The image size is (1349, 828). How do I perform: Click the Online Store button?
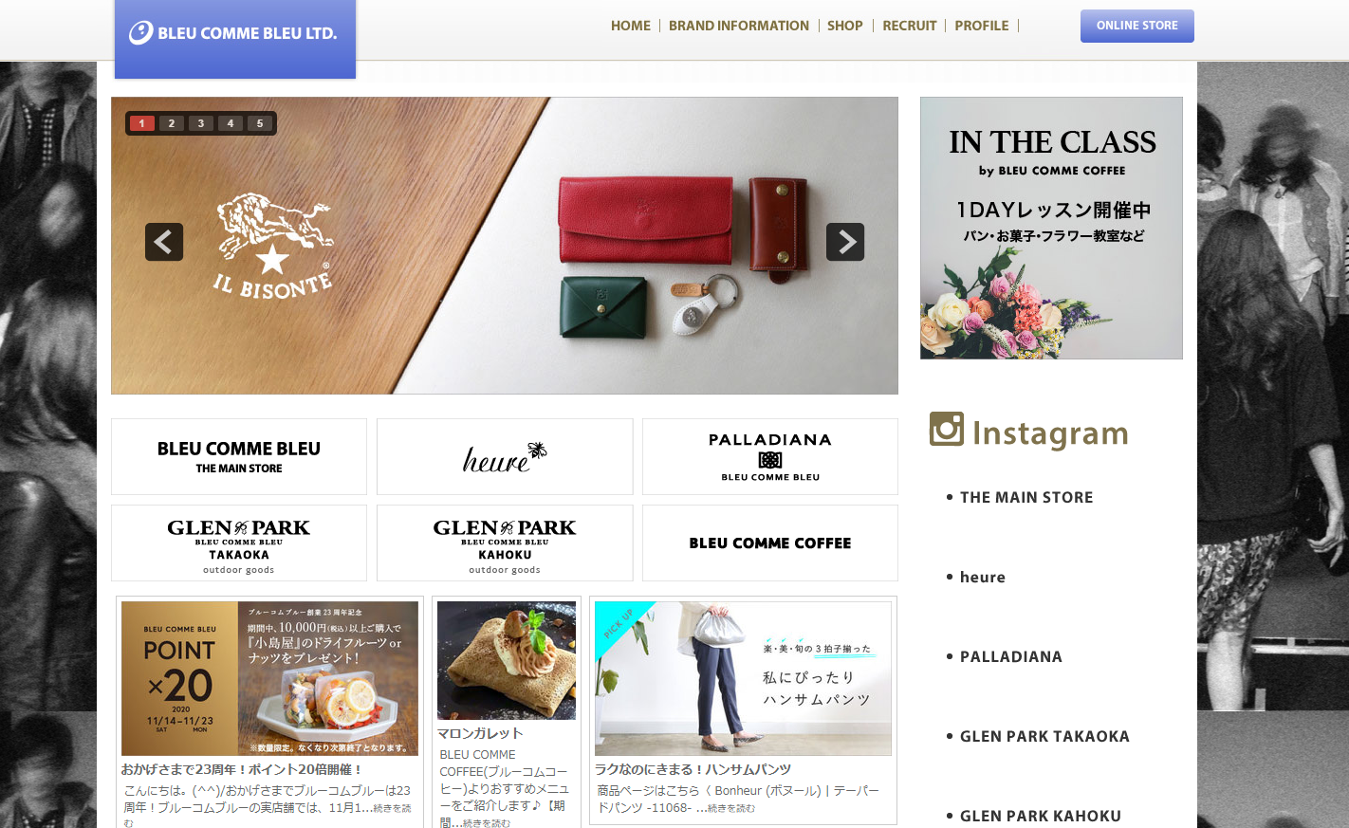1137,26
